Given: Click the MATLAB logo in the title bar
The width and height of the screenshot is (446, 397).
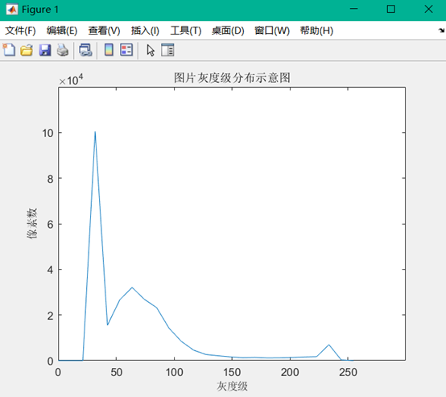Looking at the screenshot, I should tap(11, 10).
